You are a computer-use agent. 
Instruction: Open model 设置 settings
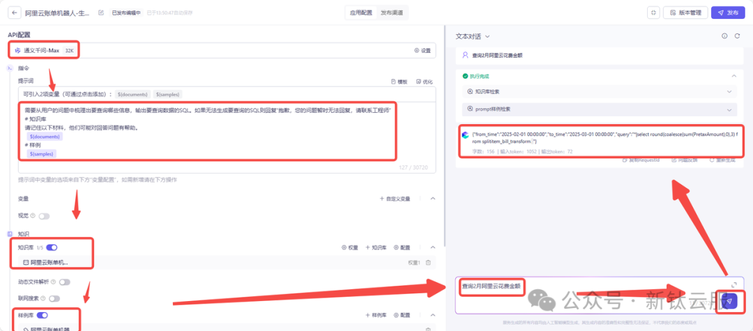click(422, 50)
